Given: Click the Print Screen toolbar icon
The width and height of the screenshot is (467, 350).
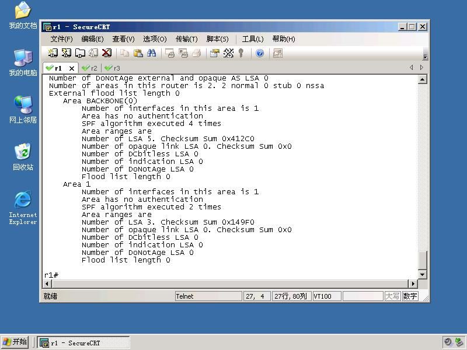Looking at the screenshot, I should (x=169, y=53).
